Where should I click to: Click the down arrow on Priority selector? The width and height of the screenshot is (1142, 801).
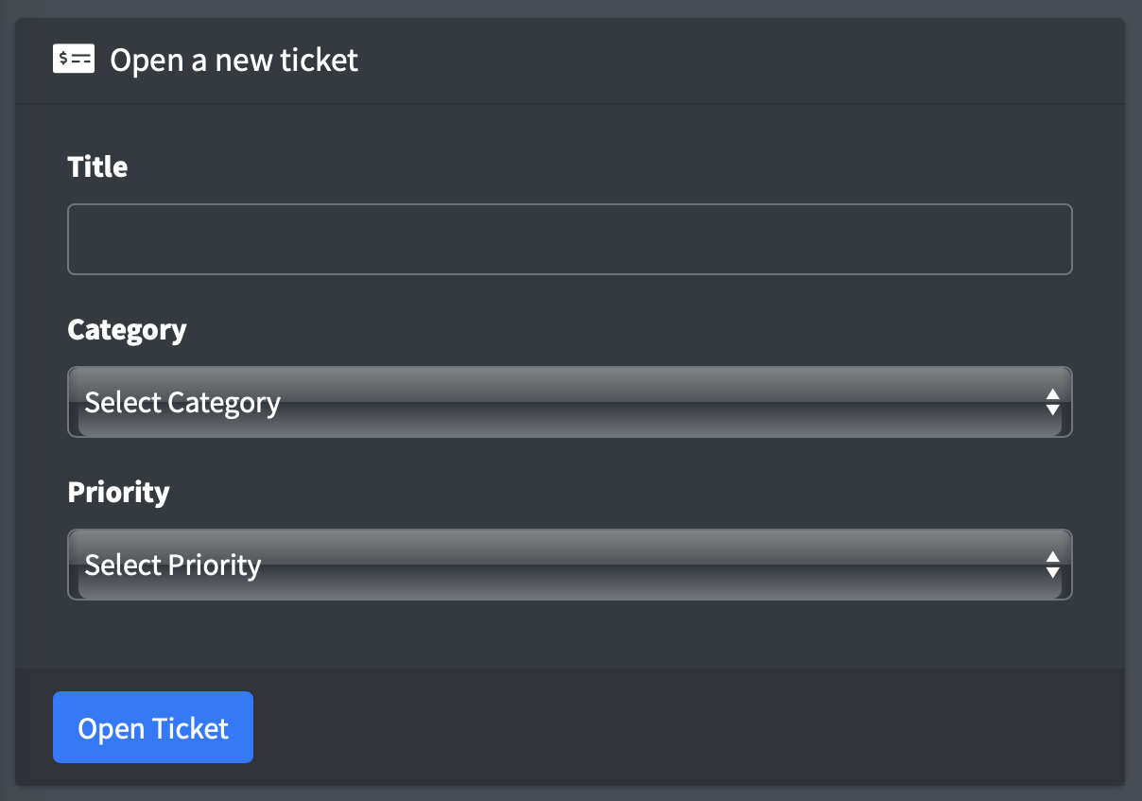pyautogui.click(x=1052, y=573)
